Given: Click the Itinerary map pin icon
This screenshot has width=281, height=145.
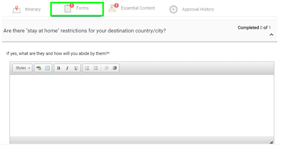Looking at the screenshot, I should point(16,10).
